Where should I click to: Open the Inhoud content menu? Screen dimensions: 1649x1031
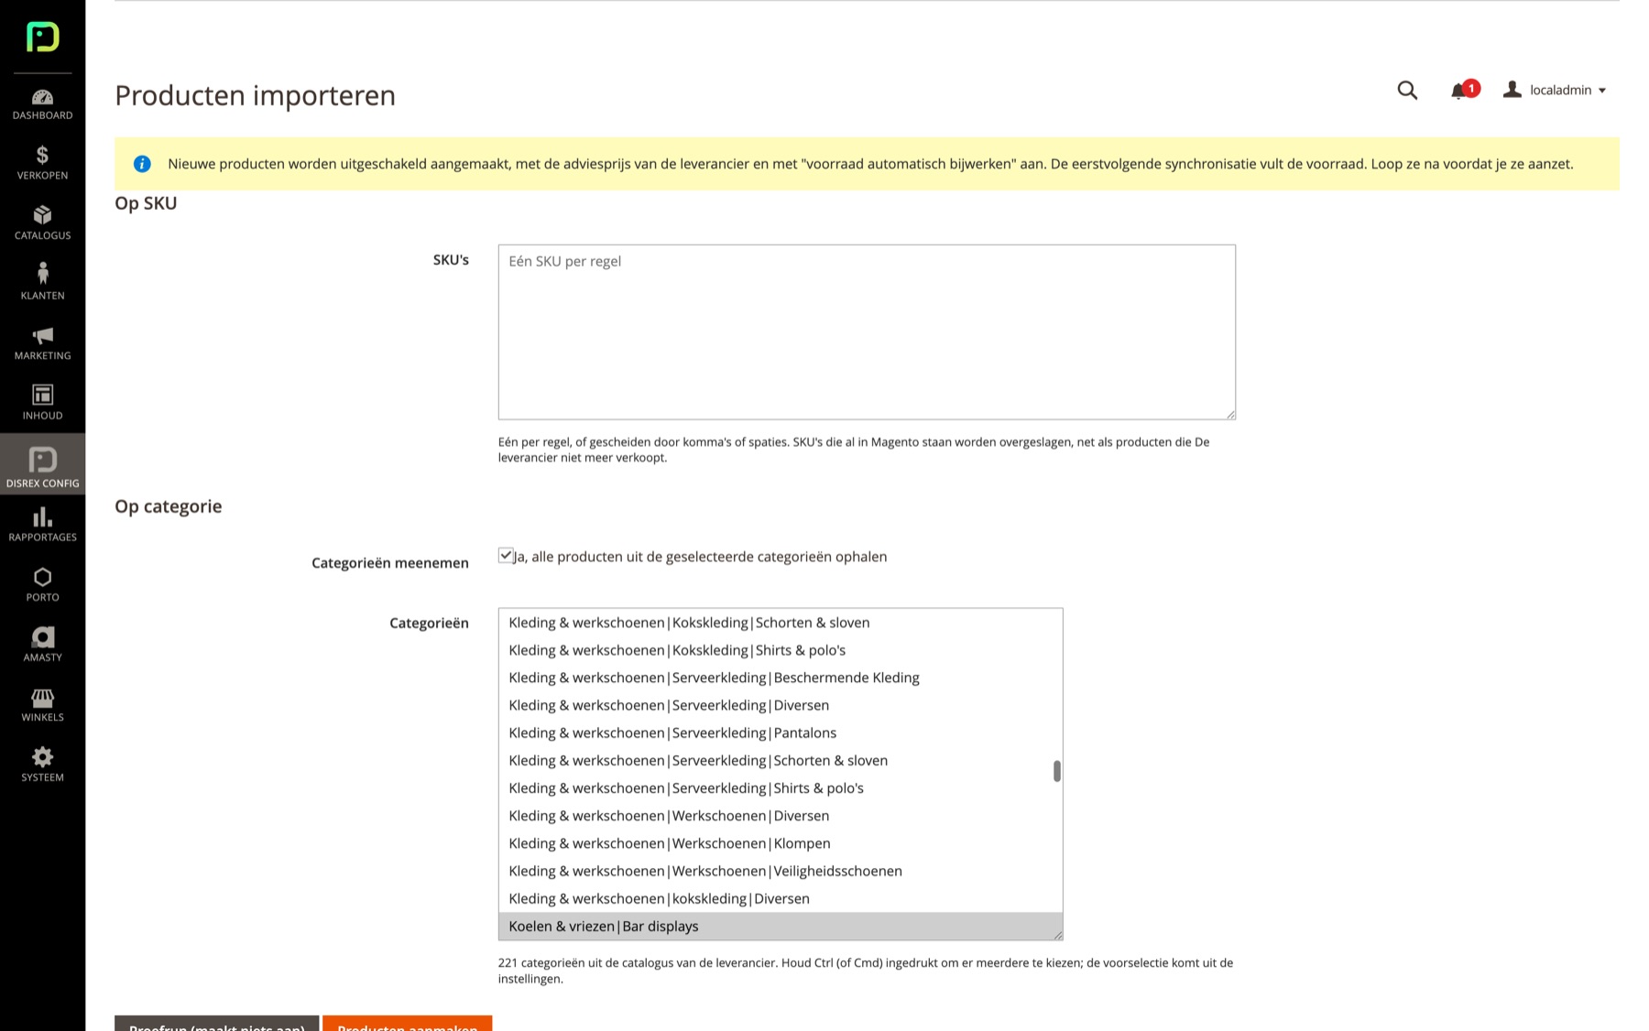tap(42, 403)
